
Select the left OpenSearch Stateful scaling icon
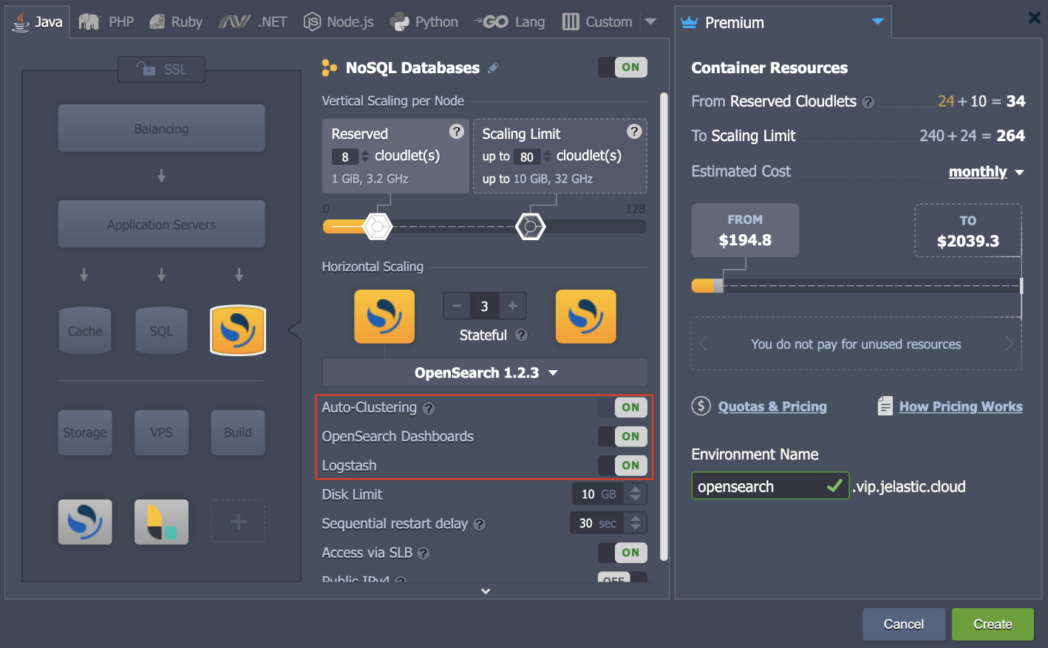[x=384, y=317]
